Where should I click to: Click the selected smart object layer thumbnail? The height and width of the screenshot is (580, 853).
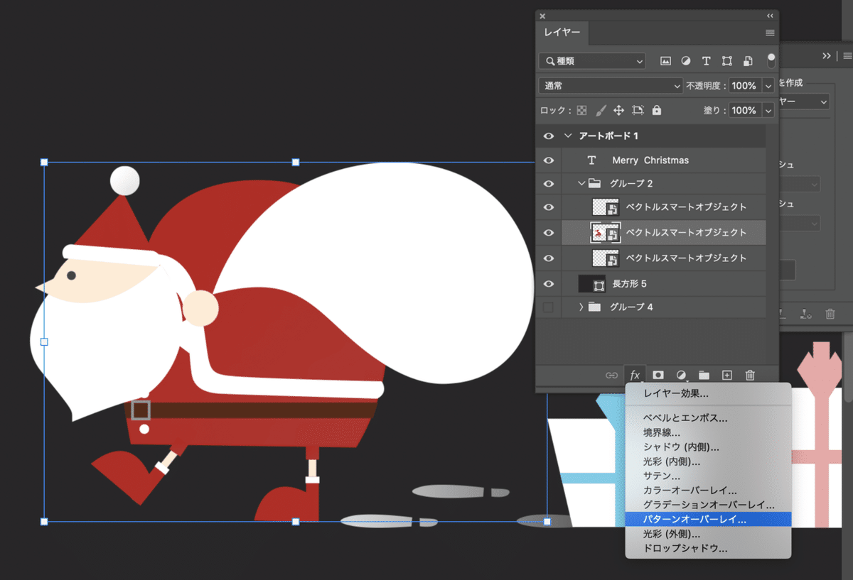coord(606,232)
